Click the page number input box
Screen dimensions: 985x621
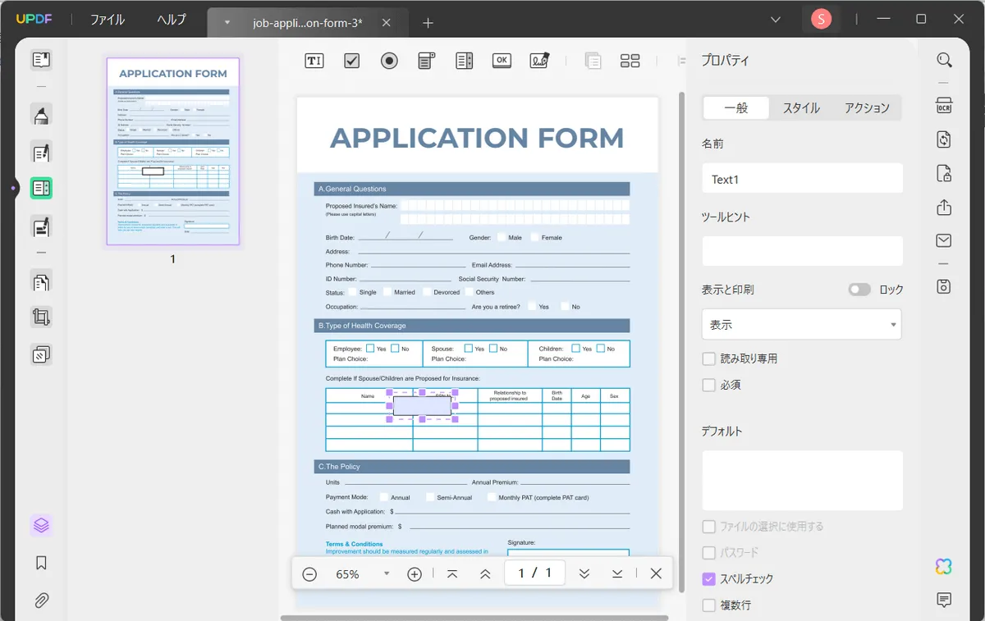(534, 573)
